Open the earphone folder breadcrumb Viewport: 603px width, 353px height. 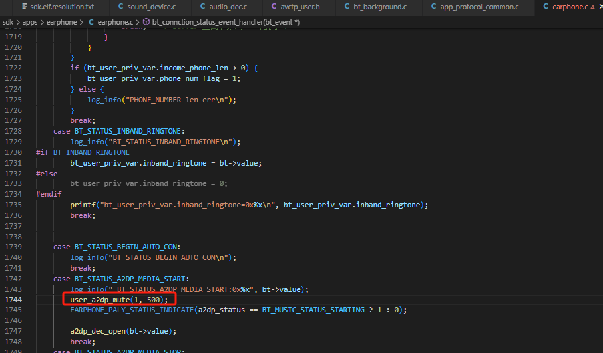click(x=61, y=23)
